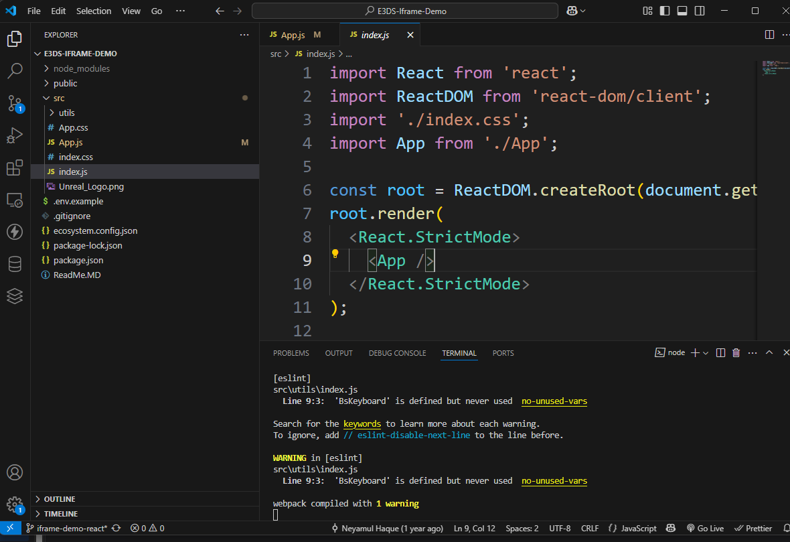This screenshot has width=790, height=542.
Task: Toggle the primary side bar layout button
Action: (664, 11)
